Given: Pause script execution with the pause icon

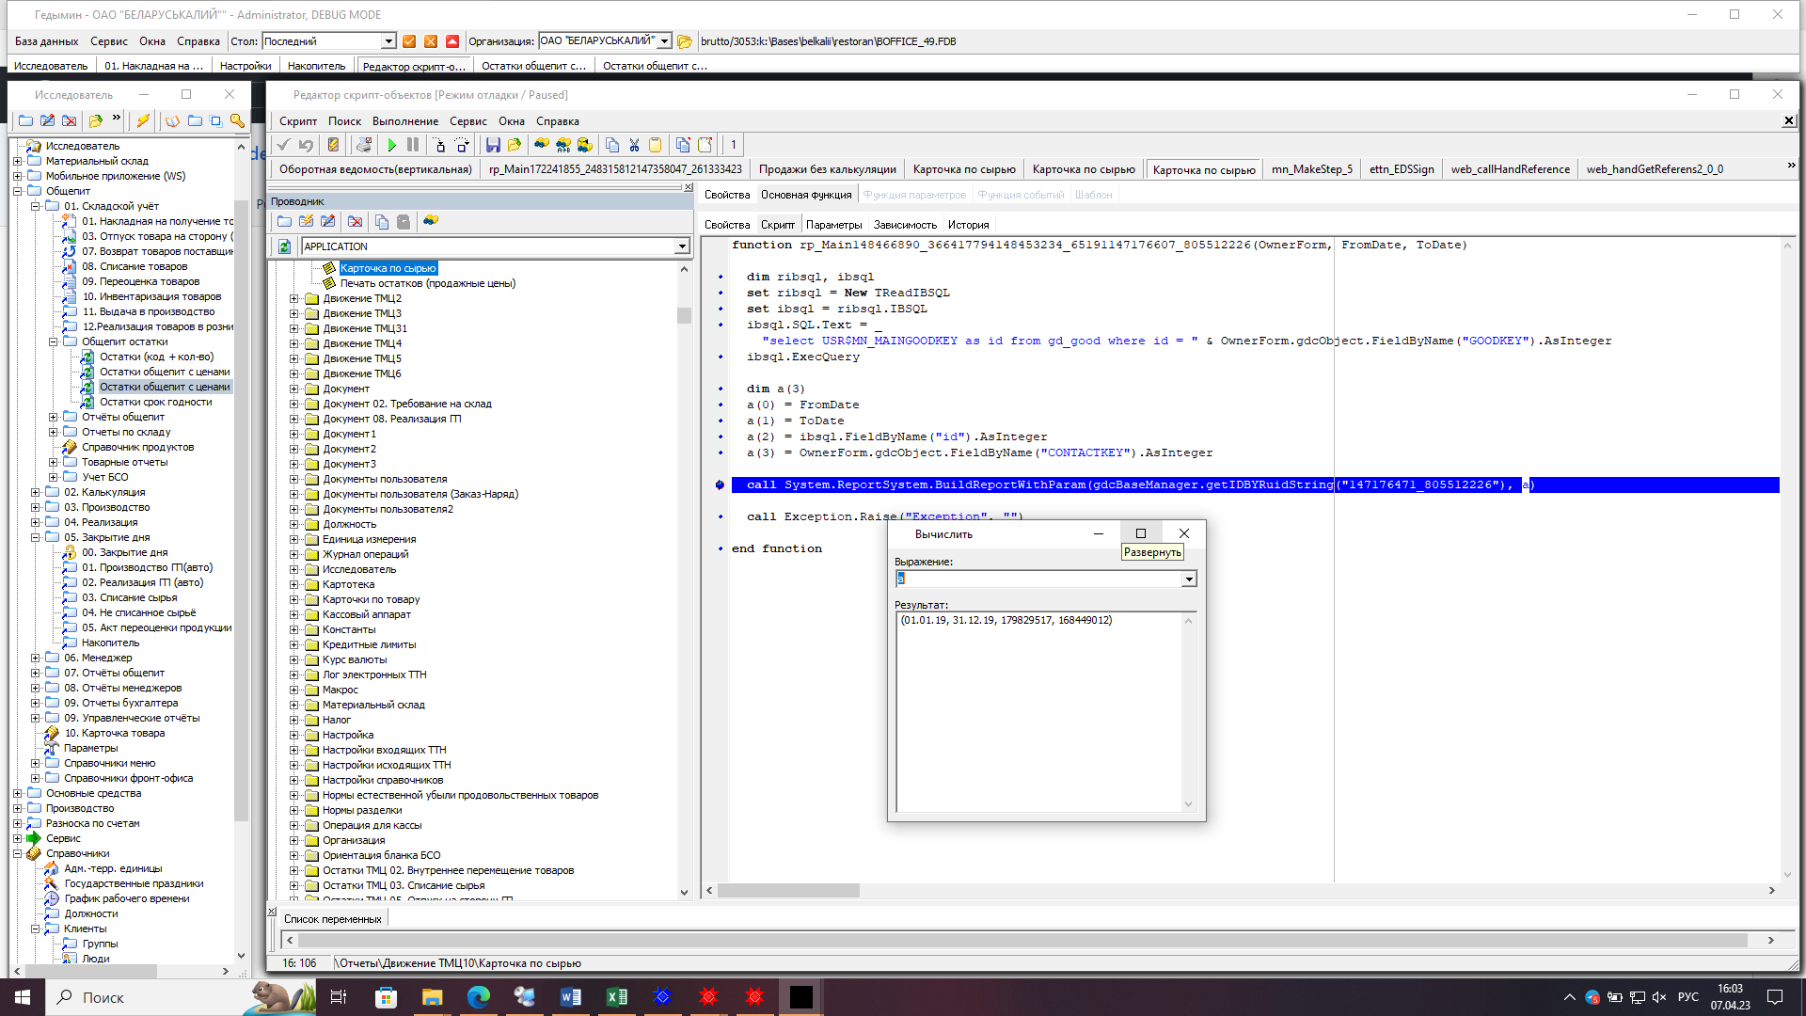Looking at the screenshot, I should coord(412,145).
